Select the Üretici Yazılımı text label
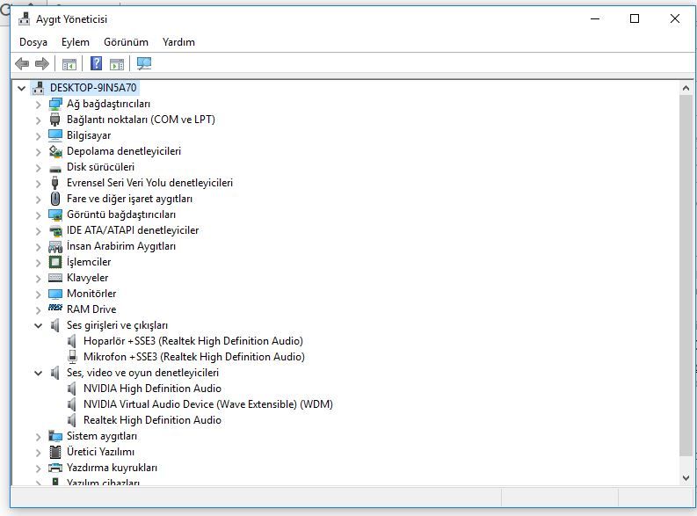The width and height of the screenshot is (697, 516). click(100, 452)
